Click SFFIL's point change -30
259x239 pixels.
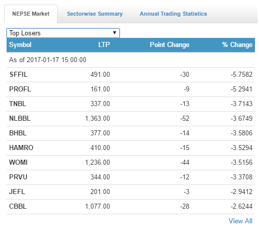tap(185, 74)
